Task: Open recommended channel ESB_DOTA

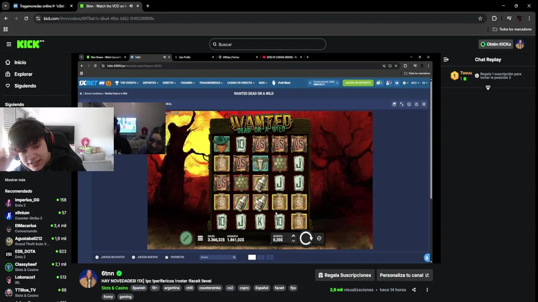Action: 36,254
